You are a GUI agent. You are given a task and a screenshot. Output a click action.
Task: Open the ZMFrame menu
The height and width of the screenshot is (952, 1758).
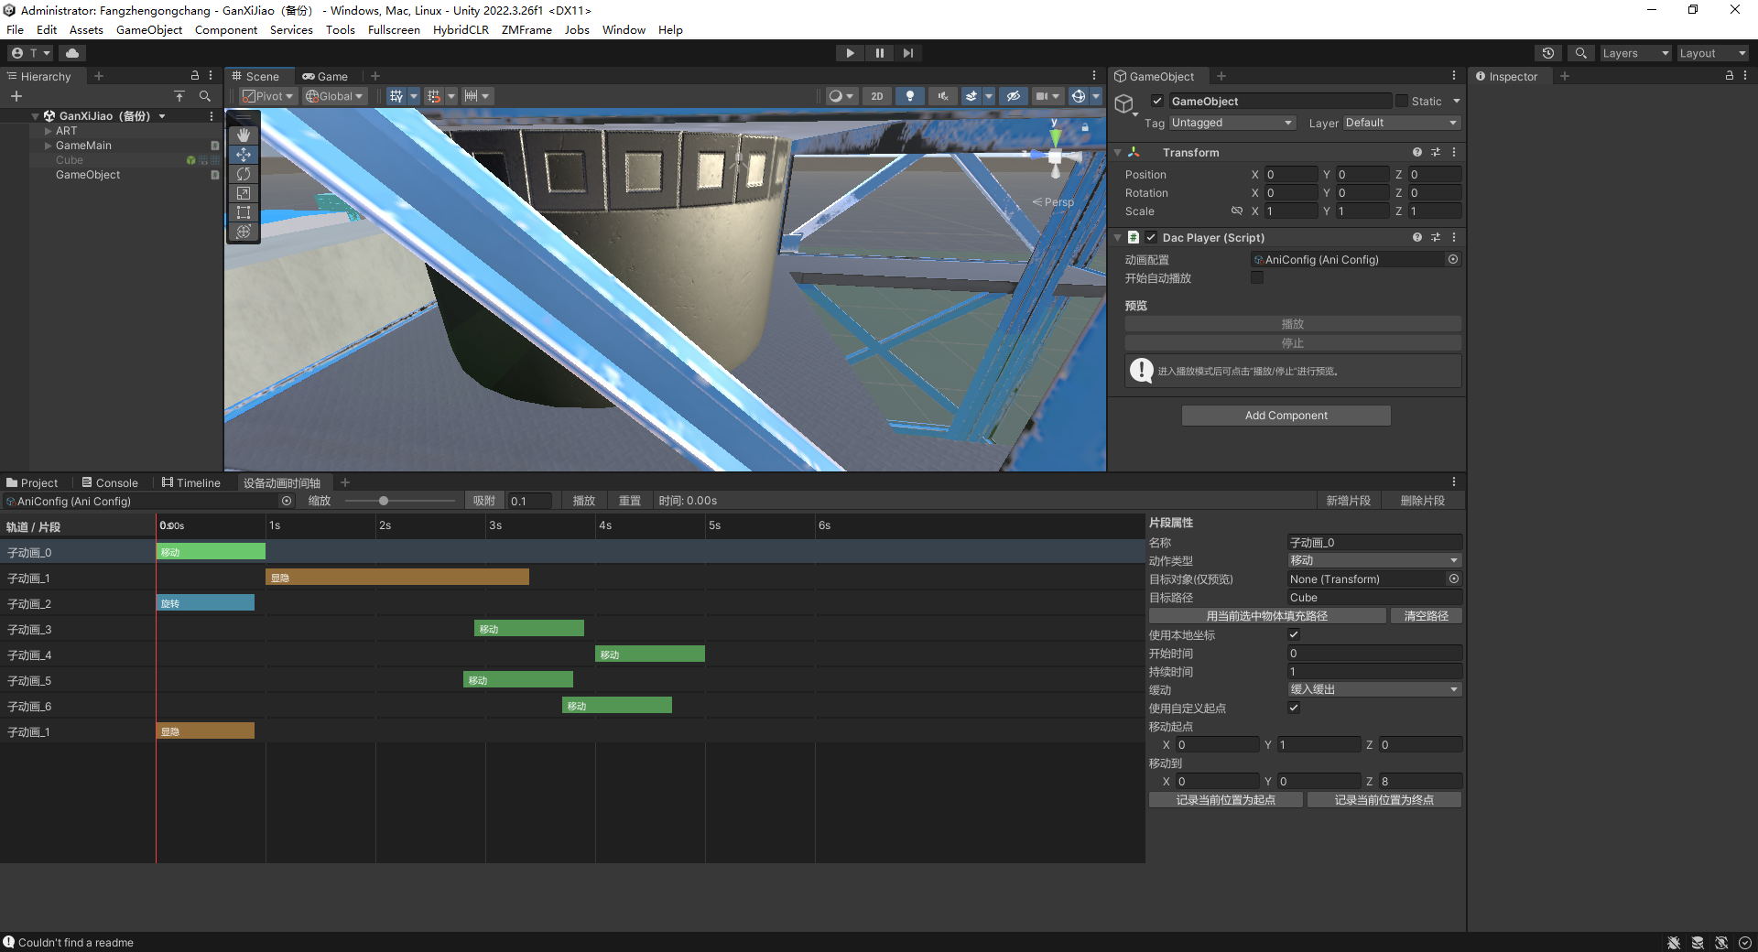coord(526,29)
